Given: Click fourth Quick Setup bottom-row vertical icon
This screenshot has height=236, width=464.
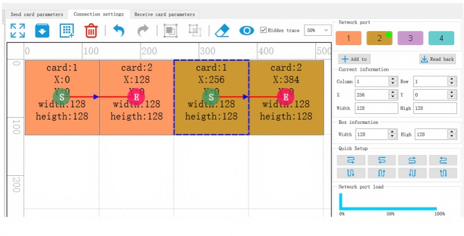Looking at the screenshot, I should pyautogui.click(x=443, y=173).
